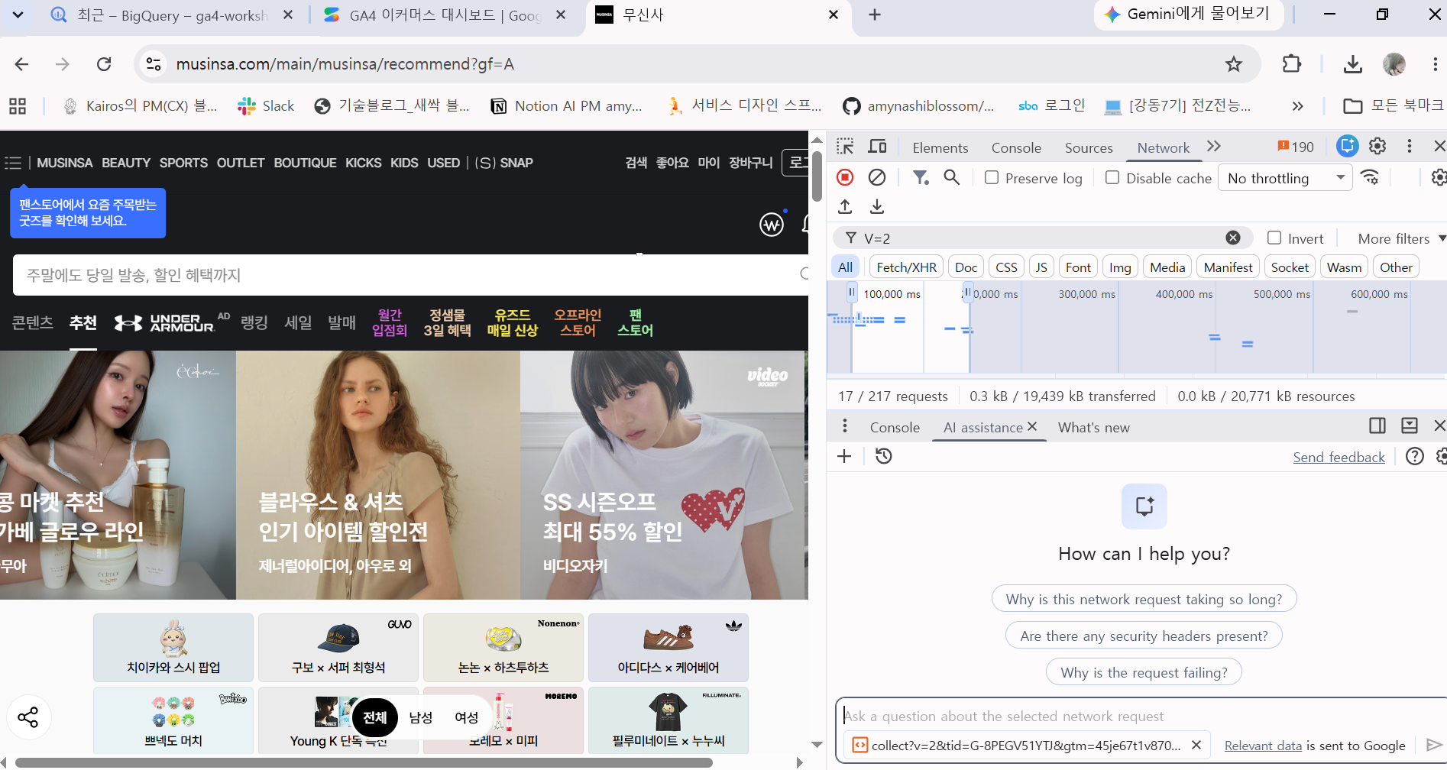Click the share icon on Musinsa page

click(28, 717)
